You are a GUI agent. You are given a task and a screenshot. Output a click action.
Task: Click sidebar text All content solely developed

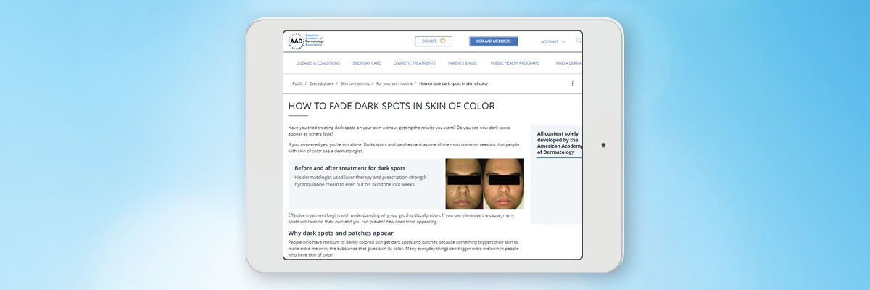[x=560, y=143]
